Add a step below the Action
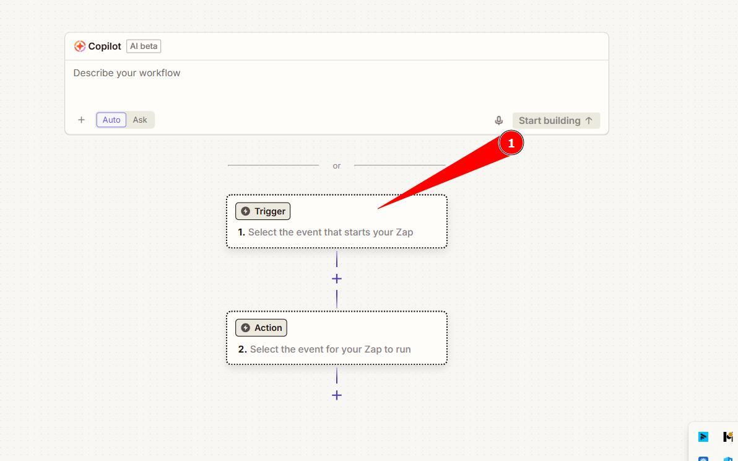 (x=337, y=395)
